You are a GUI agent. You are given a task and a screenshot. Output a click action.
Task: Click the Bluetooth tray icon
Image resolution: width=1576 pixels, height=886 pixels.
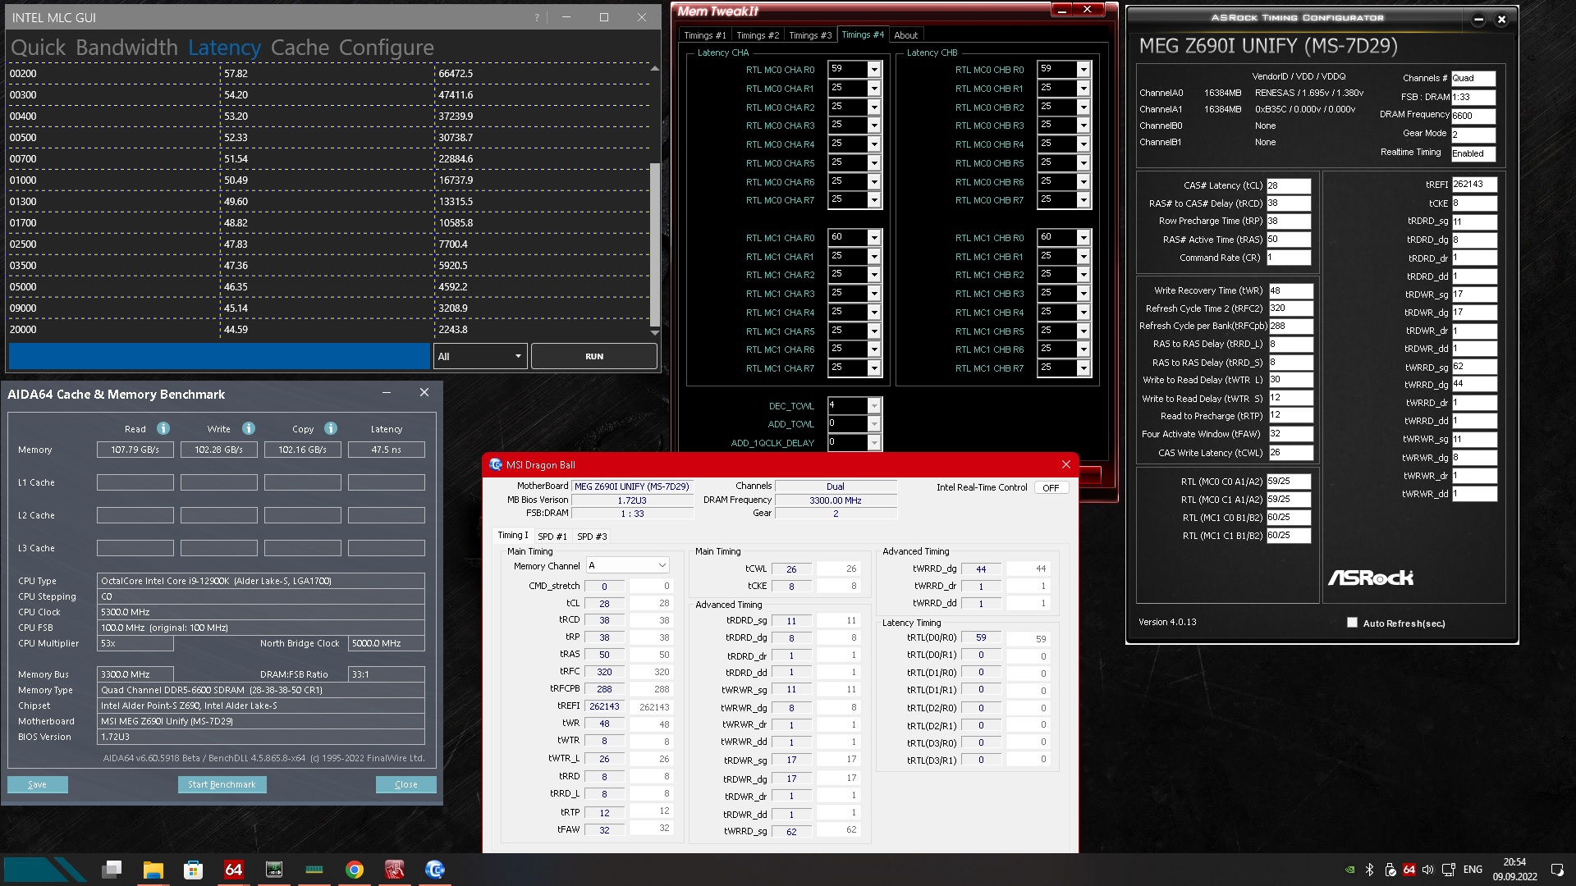(x=1369, y=870)
